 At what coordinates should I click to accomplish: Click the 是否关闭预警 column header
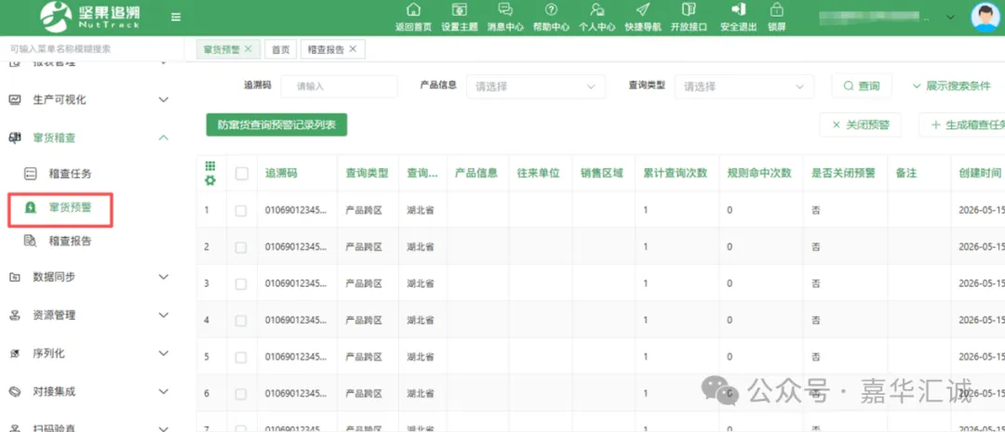pyautogui.click(x=843, y=174)
